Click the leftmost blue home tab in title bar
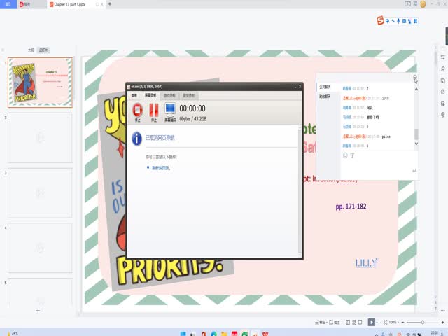 click(8, 4)
